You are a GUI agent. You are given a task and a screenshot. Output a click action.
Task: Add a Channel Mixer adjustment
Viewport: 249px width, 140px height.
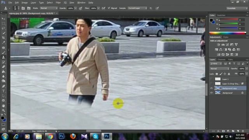234,49
